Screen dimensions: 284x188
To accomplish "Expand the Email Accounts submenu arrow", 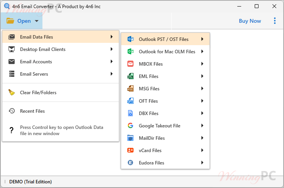I will 112,61.
